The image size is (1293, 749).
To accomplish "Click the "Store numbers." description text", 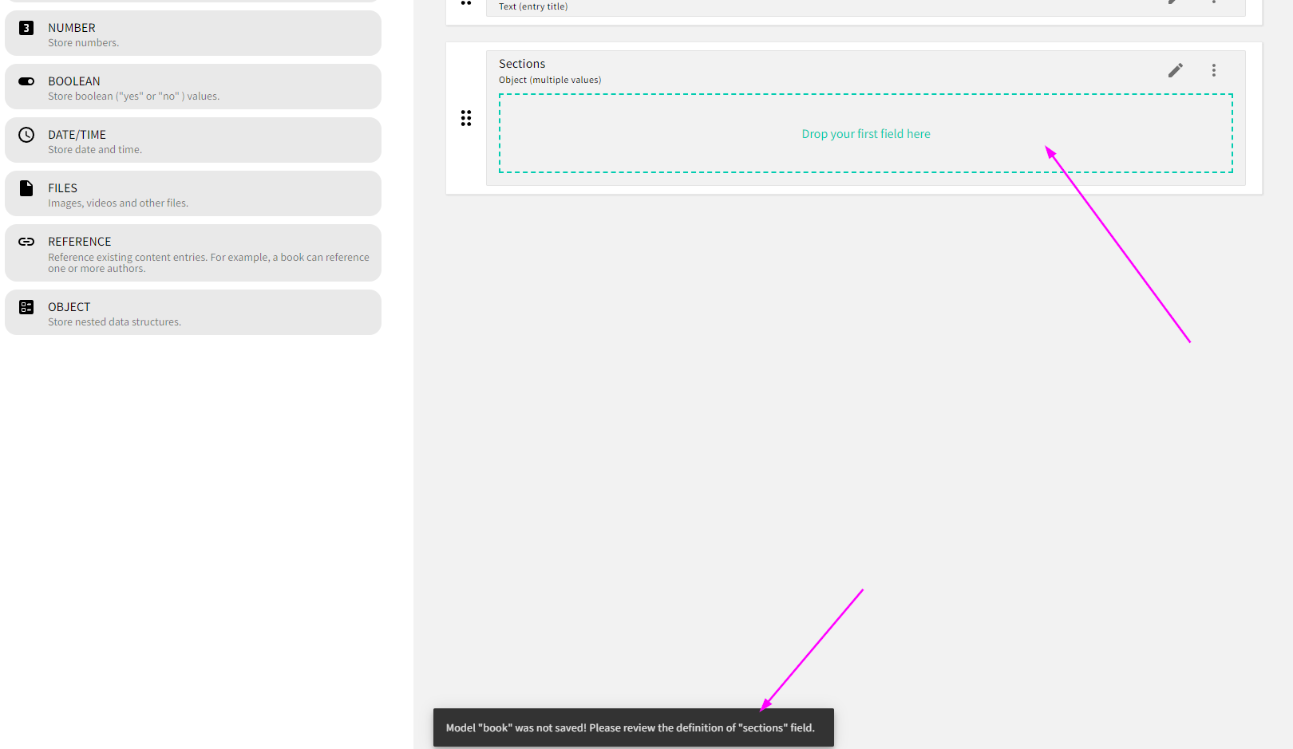I will click(83, 43).
